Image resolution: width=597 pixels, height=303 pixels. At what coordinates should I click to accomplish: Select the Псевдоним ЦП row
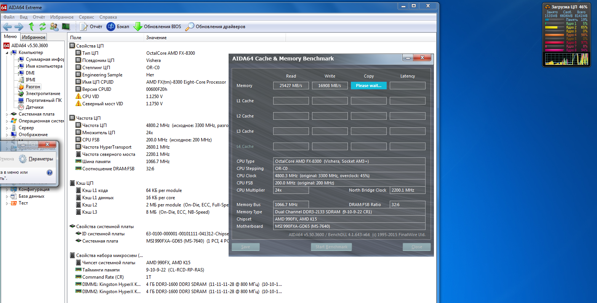pos(149,60)
